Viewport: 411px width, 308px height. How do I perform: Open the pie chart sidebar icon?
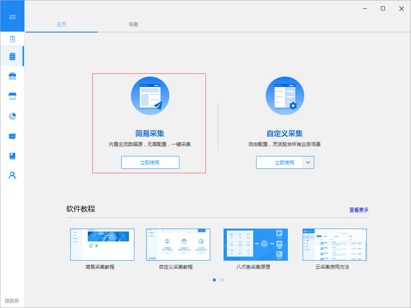(x=12, y=116)
